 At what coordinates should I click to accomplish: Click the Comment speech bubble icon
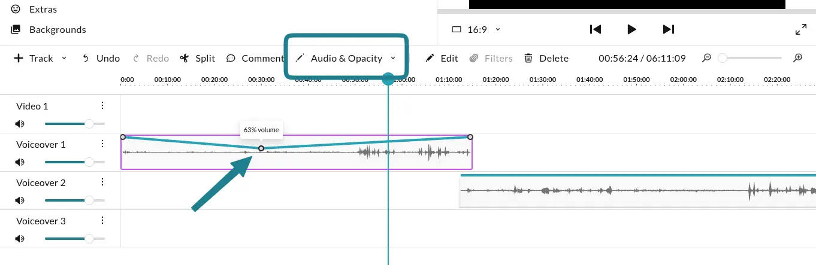point(231,58)
